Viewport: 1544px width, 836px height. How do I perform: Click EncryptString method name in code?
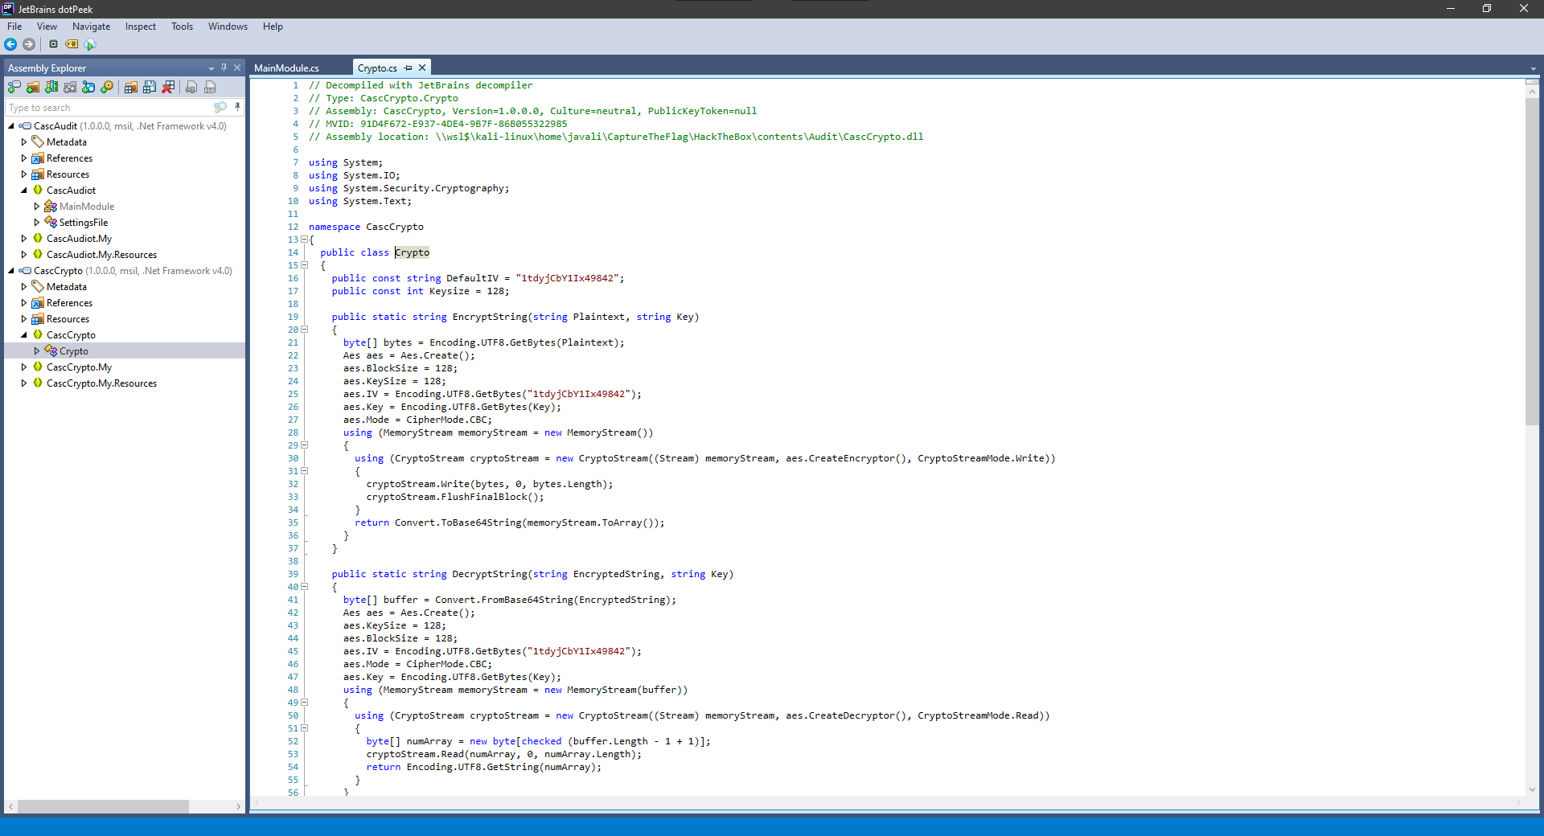[489, 317]
